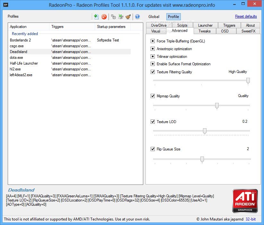Click the add new profile icon

tap(96, 17)
